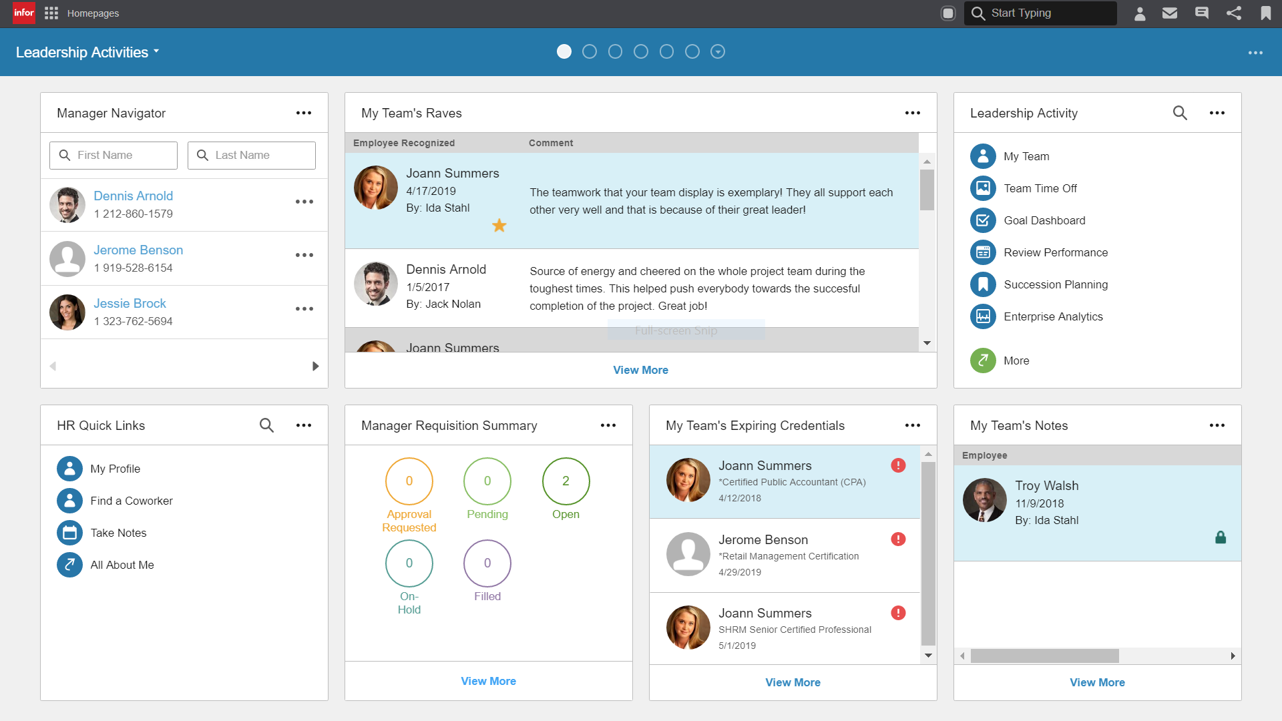The height and width of the screenshot is (721, 1282).
Task: Go to next page in Manager Navigator
Action: tap(315, 366)
